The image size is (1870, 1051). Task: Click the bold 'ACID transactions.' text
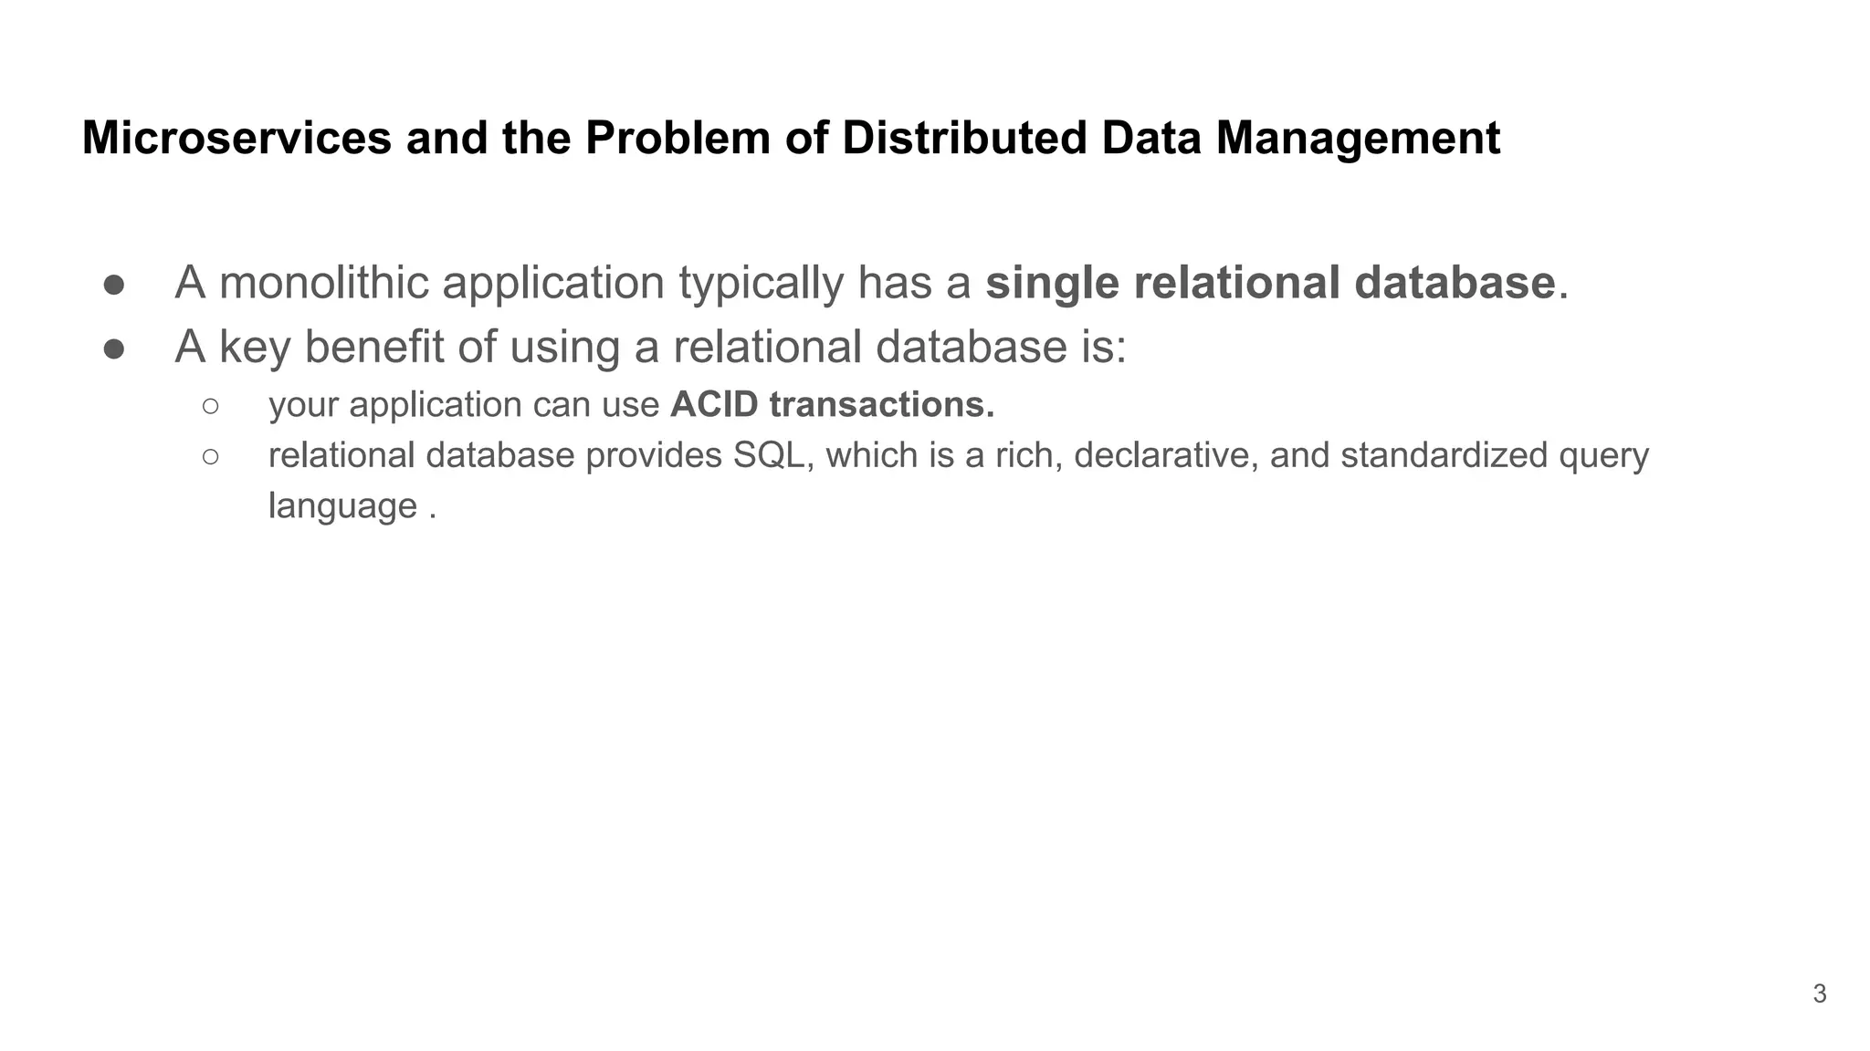click(x=833, y=404)
